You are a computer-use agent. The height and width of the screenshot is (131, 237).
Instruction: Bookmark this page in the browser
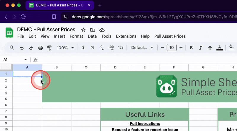click(x=54, y=17)
